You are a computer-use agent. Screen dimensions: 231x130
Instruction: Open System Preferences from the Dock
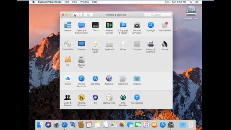pyautogui.click(x=171, y=125)
